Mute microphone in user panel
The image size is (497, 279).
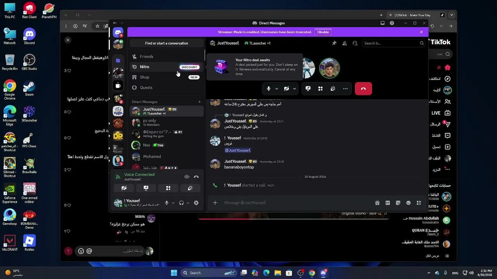tap(167, 203)
